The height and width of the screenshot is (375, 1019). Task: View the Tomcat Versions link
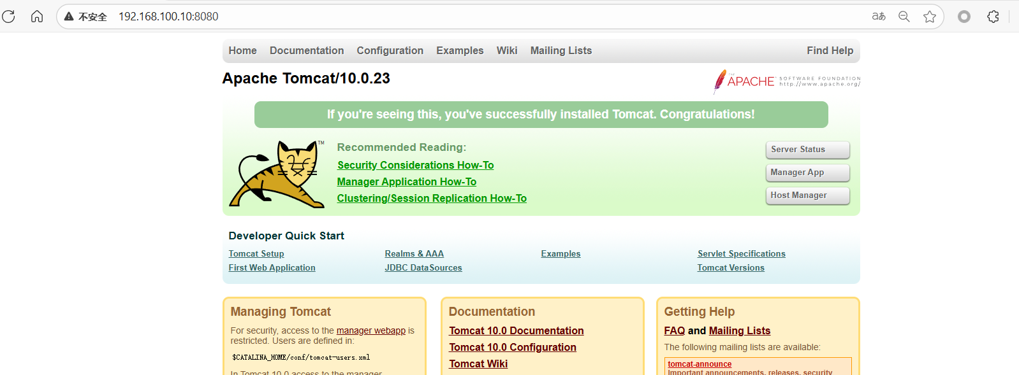[x=731, y=267]
